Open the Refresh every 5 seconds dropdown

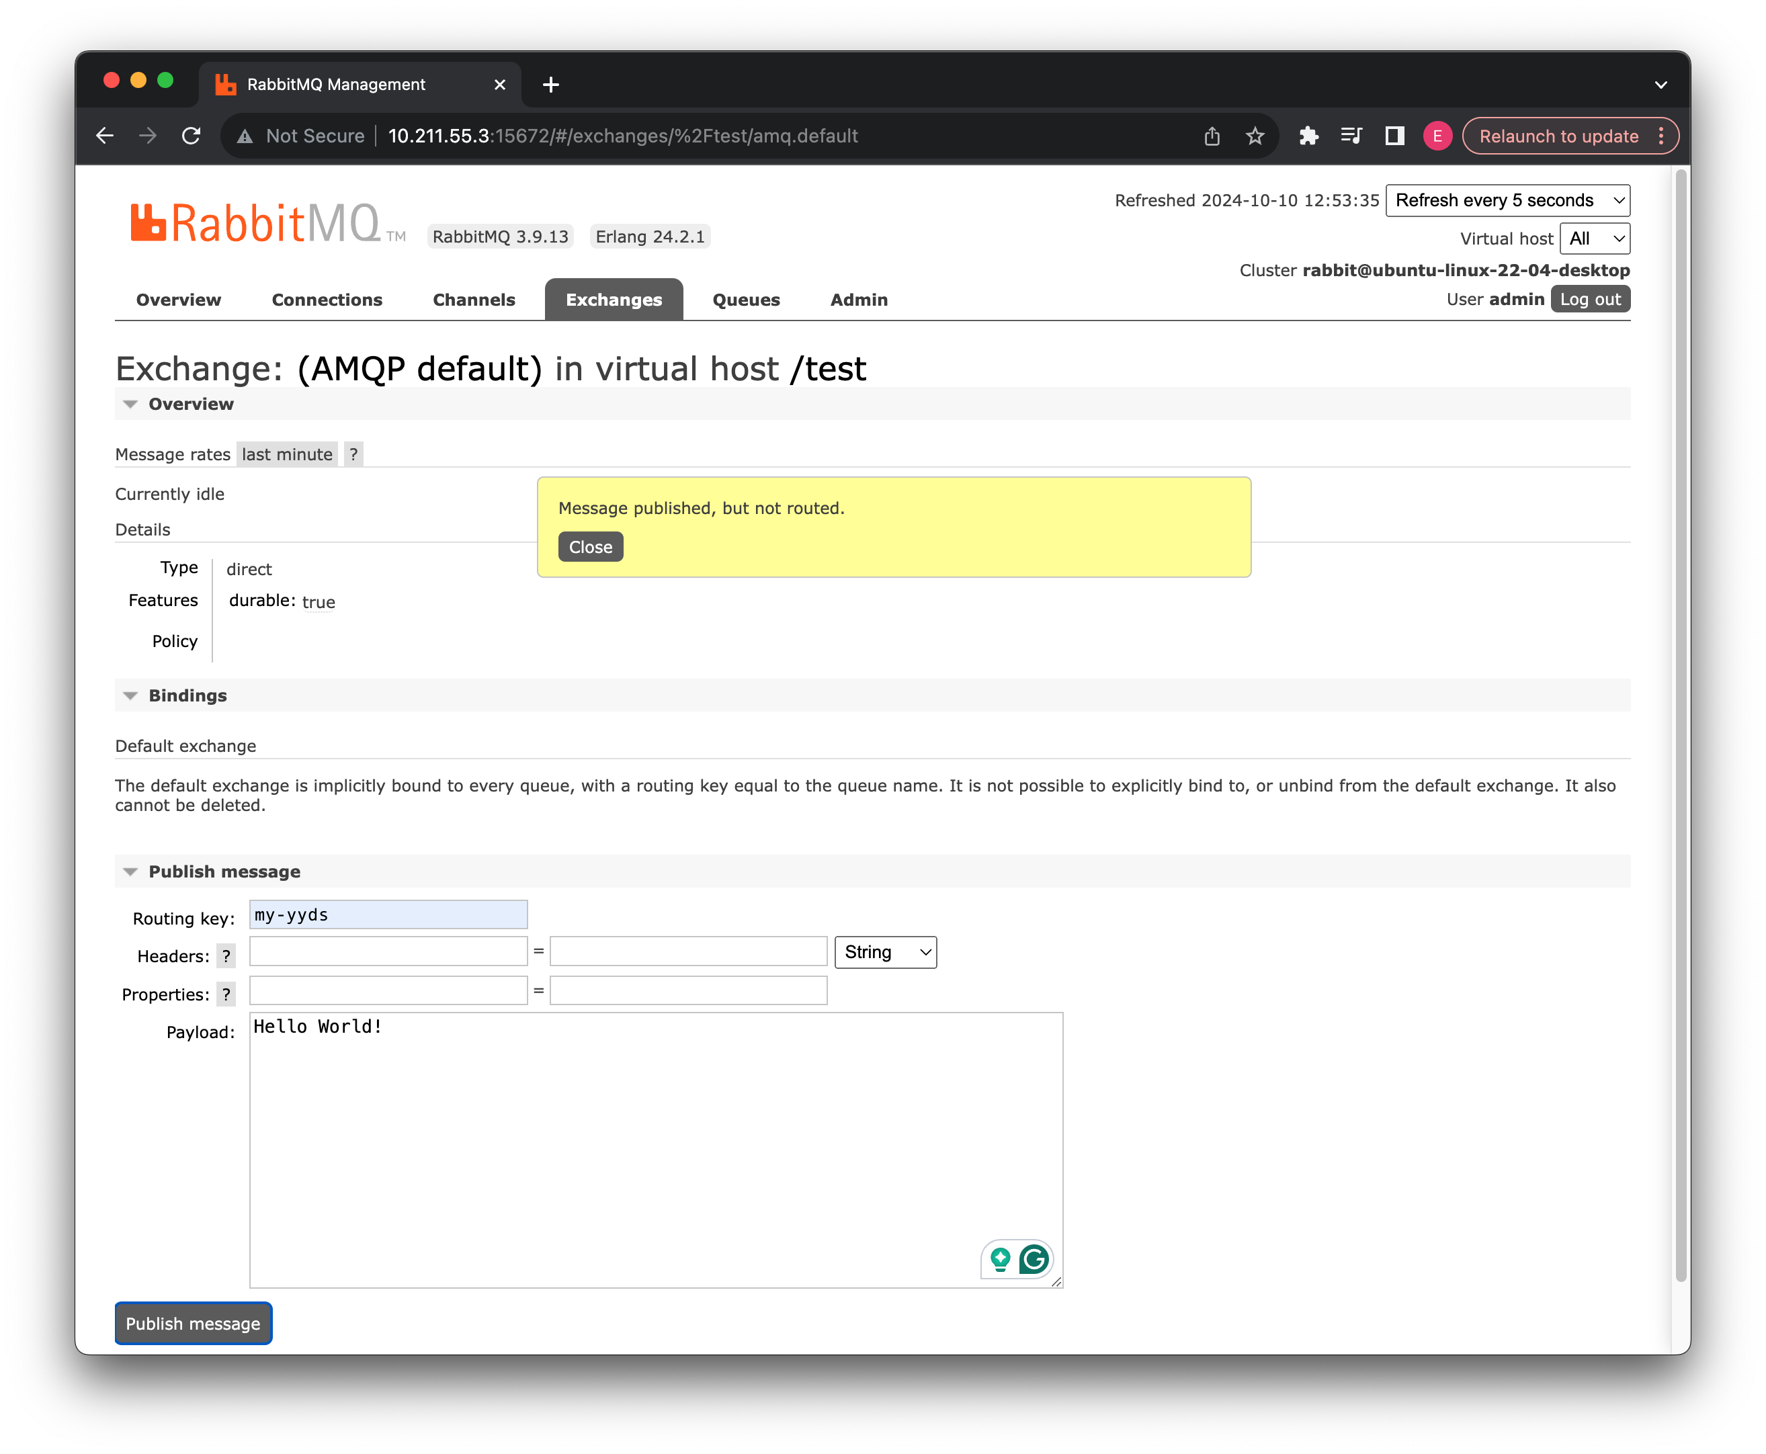point(1507,200)
